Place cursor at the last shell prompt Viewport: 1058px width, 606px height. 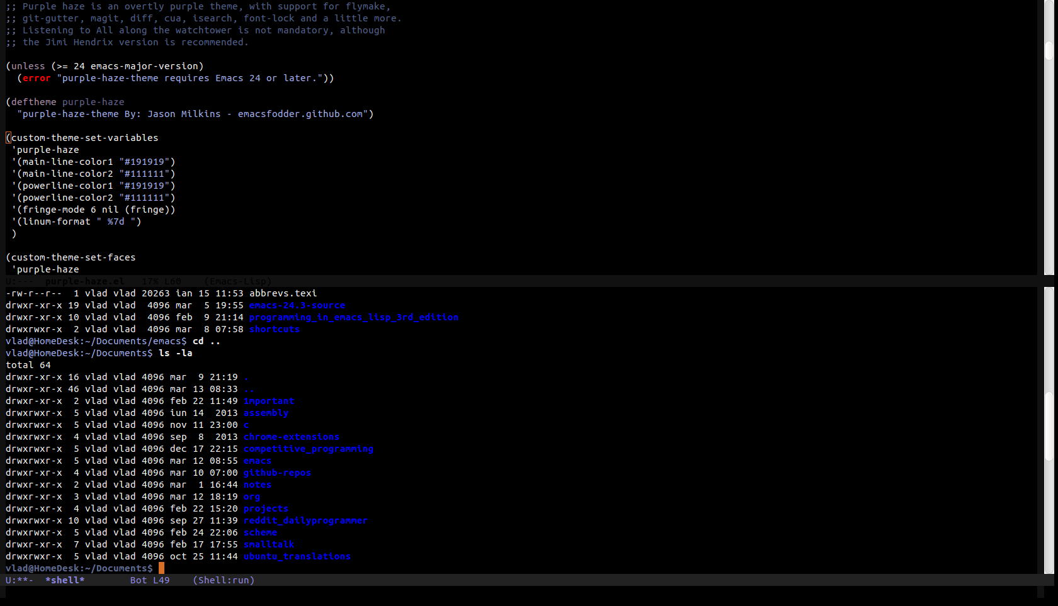click(x=161, y=568)
